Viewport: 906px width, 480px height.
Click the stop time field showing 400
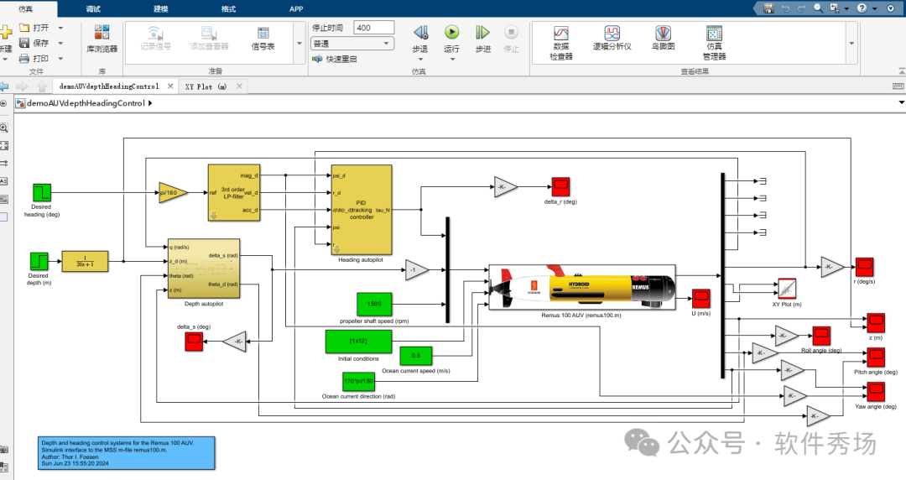[374, 28]
